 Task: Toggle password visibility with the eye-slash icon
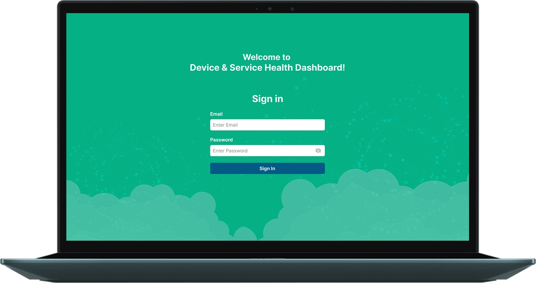(x=318, y=151)
